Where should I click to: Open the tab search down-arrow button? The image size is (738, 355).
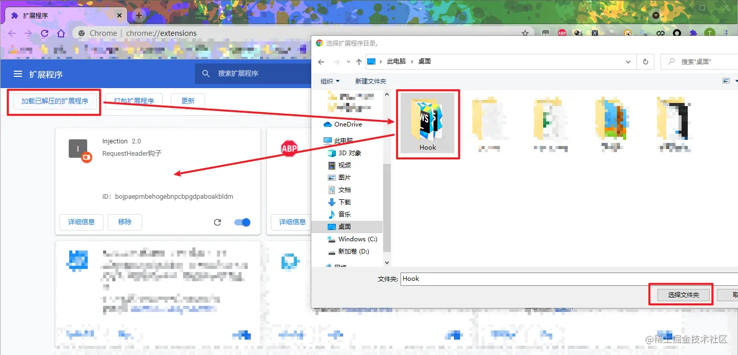(x=656, y=15)
